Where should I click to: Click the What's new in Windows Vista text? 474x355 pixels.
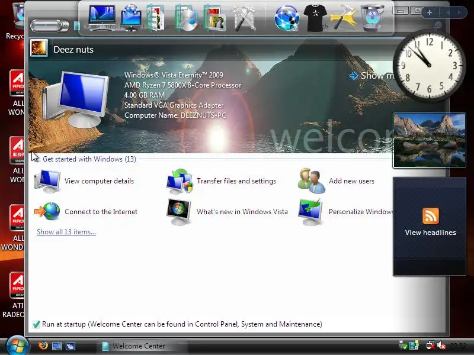pos(242,212)
